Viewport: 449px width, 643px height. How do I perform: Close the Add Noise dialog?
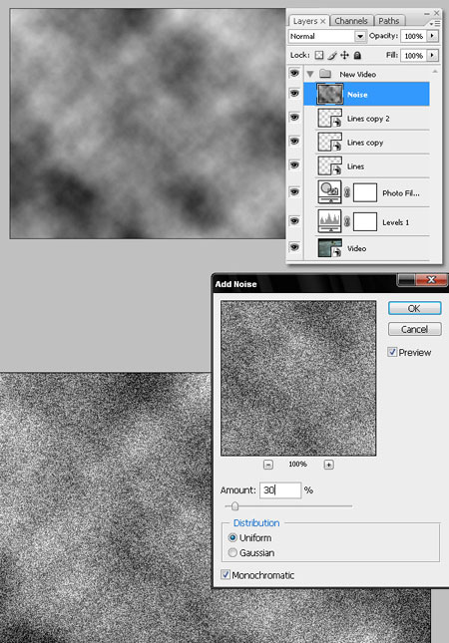[x=431, y=280]
